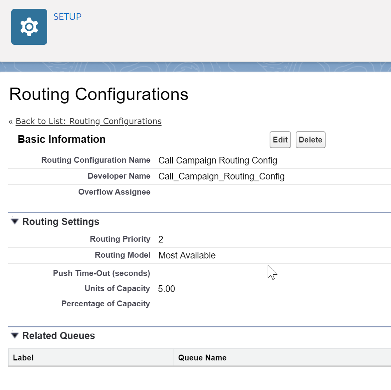Viewport: 391px width, 390px height.
Task: Click the Basic Information heading
Action: tap(61, 139)
